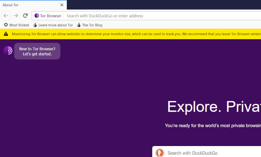The image size is (261, 157).
Task: Click the ready for private browsing subtitle
Action: point(213,126)
